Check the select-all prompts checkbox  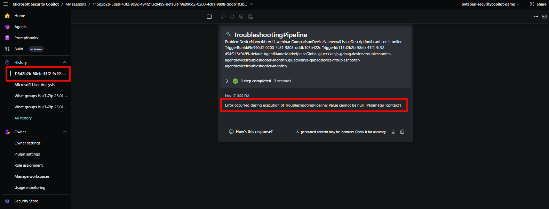tap(209, 17)
